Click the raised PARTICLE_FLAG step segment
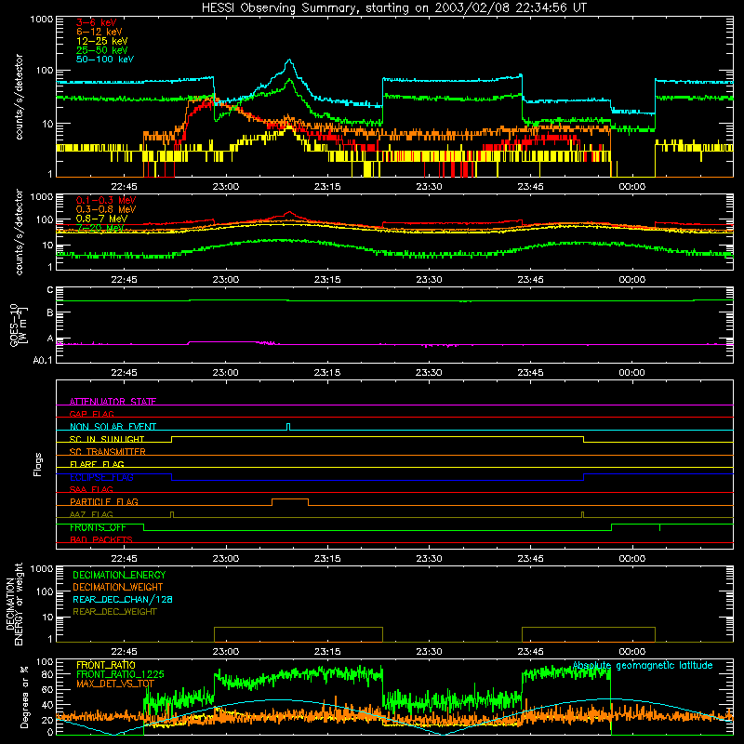This screenshot has width=744, height=744. tap(290, 499)
